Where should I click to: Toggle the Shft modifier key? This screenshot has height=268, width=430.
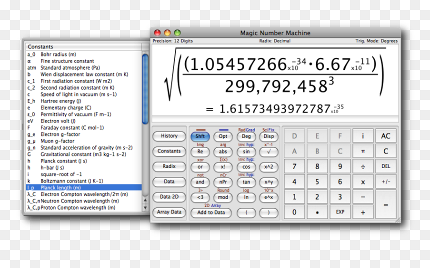[x=200, y=136]
